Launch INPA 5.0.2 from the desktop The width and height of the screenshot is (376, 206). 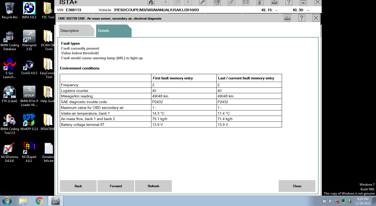(29, 10)
